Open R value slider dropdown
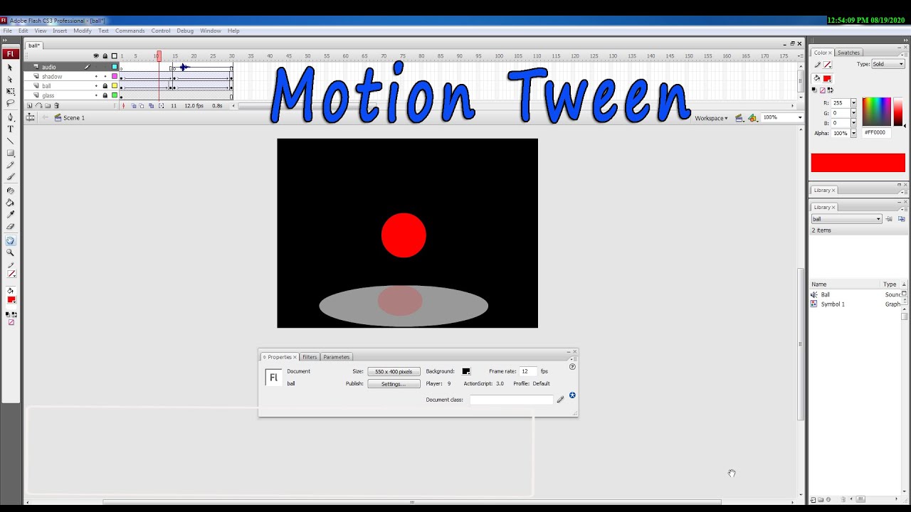The width and height of the screenshot is (911, 512). (853, 103)
